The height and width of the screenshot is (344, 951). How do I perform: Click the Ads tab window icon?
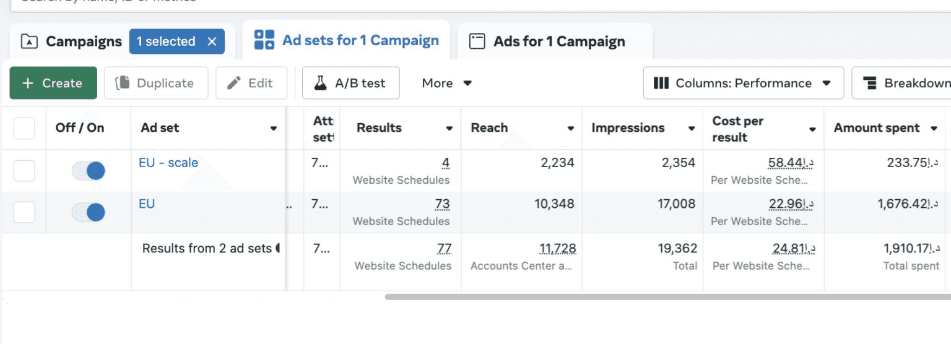point(477,41)
